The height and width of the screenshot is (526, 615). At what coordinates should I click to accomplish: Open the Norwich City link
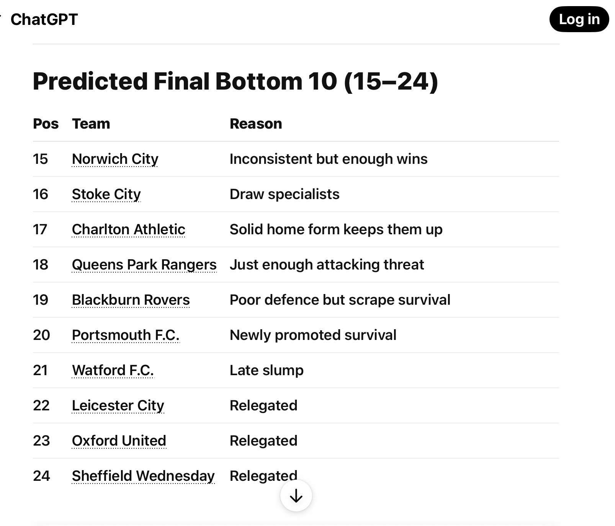(115, 159)
